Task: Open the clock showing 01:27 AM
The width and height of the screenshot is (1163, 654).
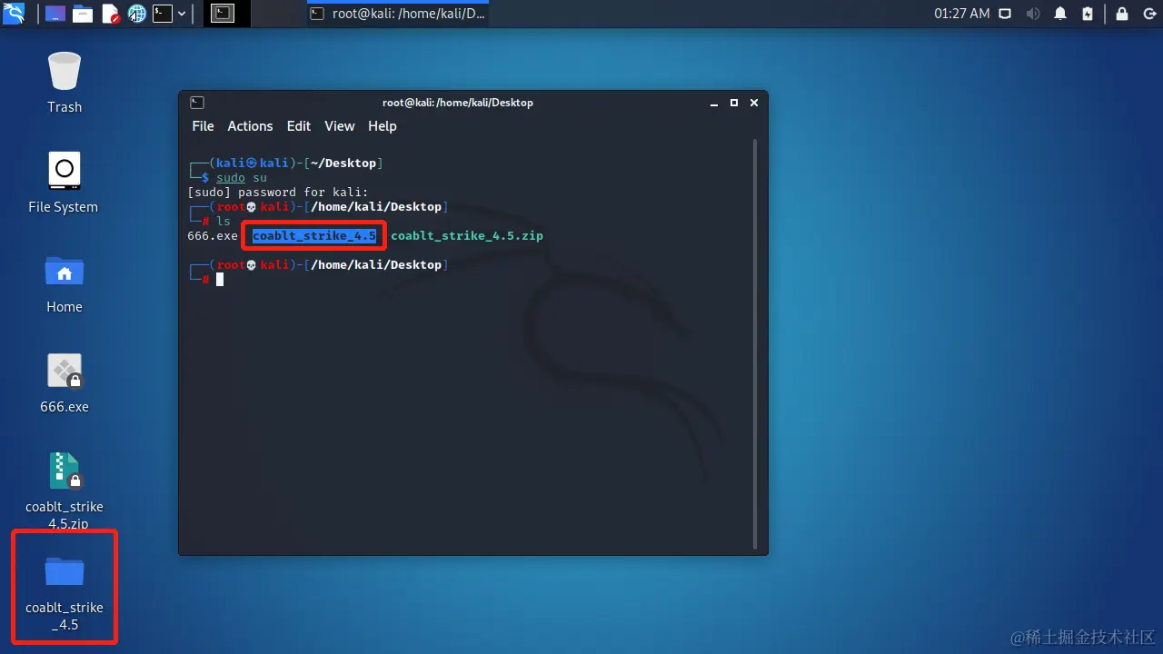Action: 961,14
